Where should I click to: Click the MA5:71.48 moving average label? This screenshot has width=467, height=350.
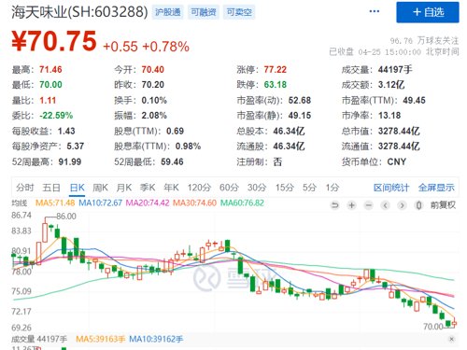55,203
